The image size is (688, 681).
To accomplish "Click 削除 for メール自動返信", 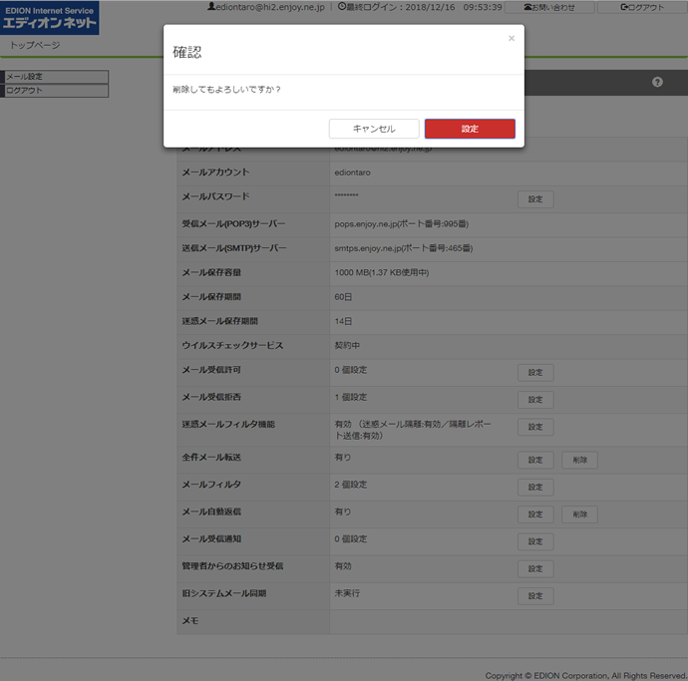I will tap(579, 514).
